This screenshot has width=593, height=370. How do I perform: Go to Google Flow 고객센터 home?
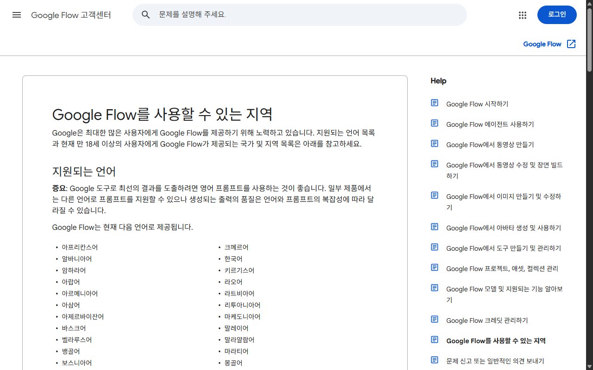click(x=71, y=15)
